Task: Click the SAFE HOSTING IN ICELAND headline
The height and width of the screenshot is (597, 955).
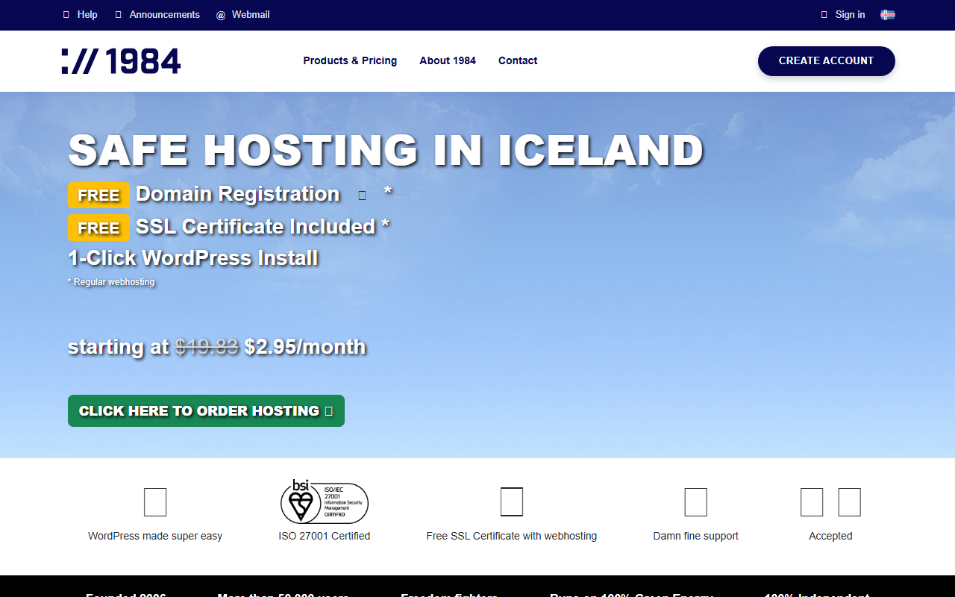Action: click(386, 150)
